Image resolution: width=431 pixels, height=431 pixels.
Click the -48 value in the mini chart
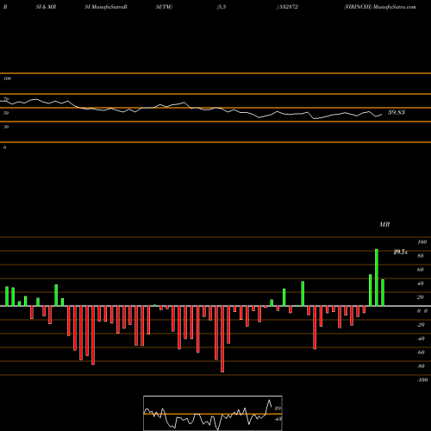coord(278,419)
